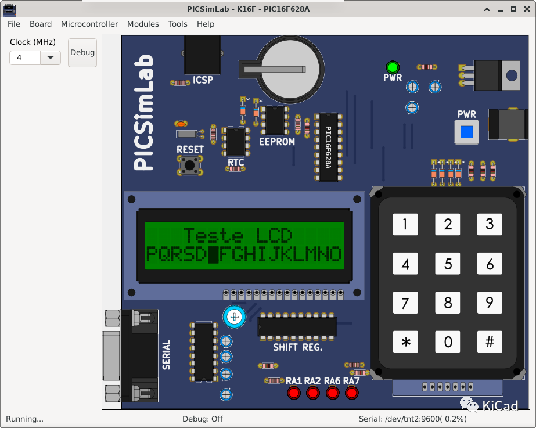
Task: Click the Debug button
Action: [82, 52]
